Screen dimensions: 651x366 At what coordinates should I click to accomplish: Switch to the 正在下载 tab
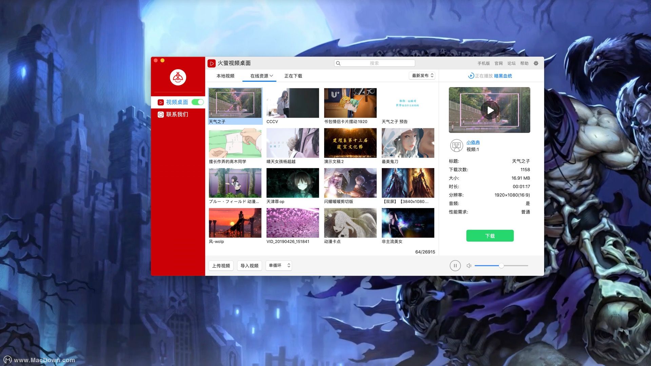[x=293, y=76]
